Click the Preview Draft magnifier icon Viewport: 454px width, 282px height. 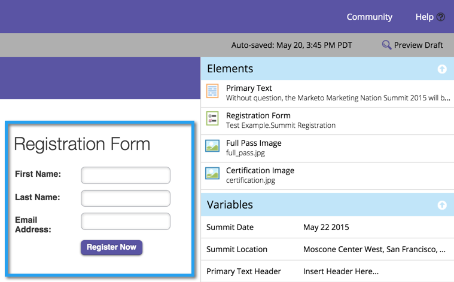click(x=387, y=45)
